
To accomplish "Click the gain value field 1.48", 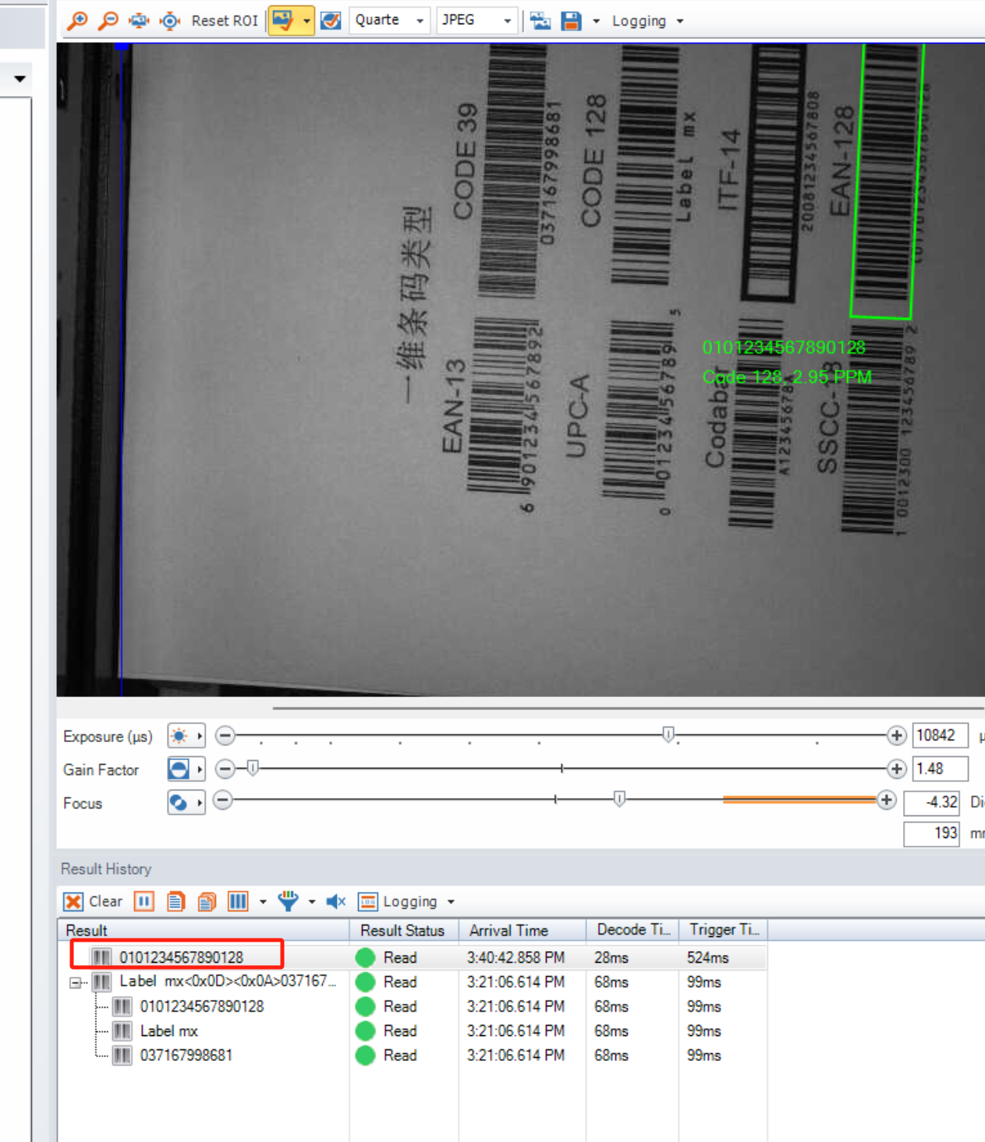I will coord(940,769).
